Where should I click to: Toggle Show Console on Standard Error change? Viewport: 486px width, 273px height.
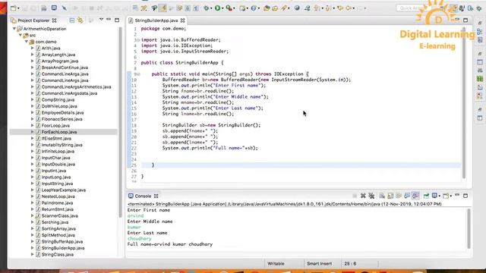(415, 196)
